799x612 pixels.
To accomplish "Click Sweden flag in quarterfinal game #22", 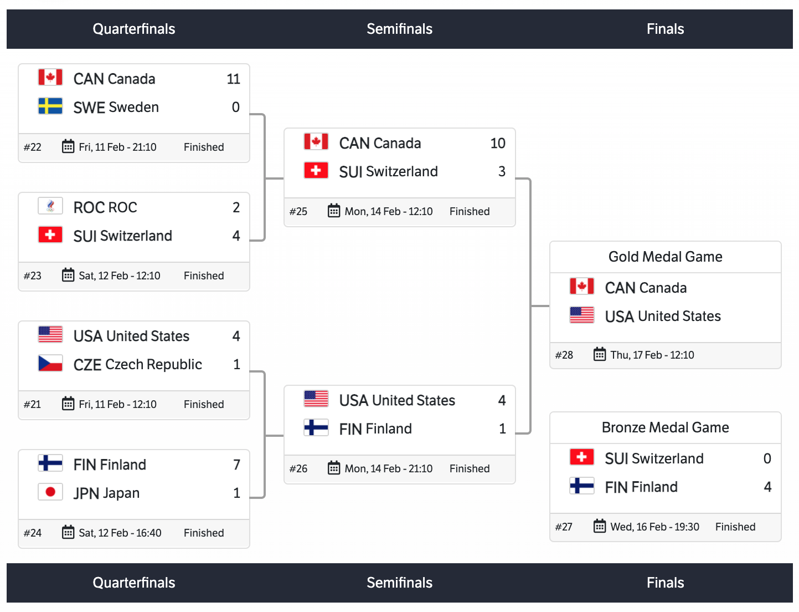I will [x=50, y=106].
